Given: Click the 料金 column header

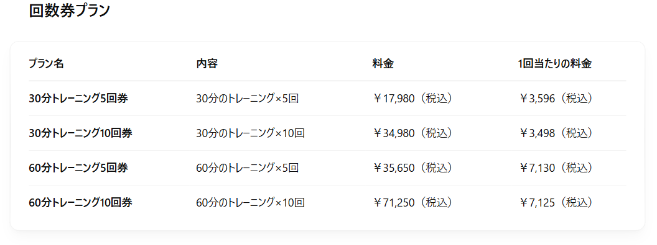Looking at the screenshot, I should coord(383,64).
